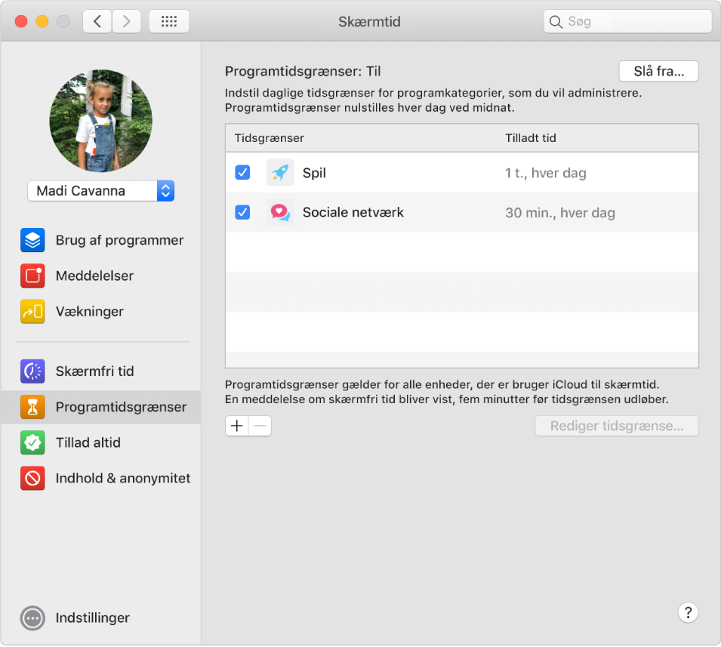Screen dimensions: 721x647
Task: Click the red close window button
Action: click(x=21, y=22)
